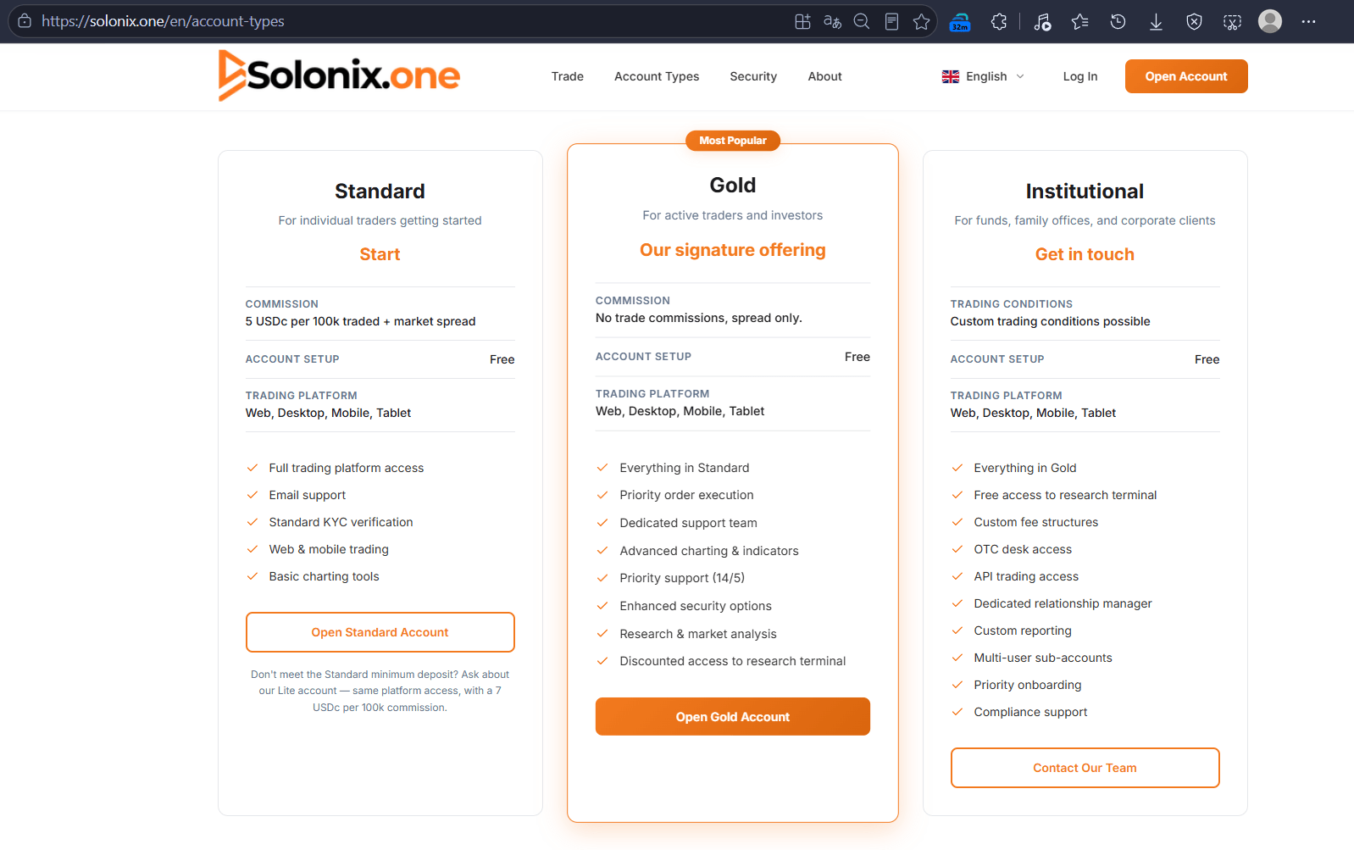Open immersive reader icon in address bar

point(891,22)
